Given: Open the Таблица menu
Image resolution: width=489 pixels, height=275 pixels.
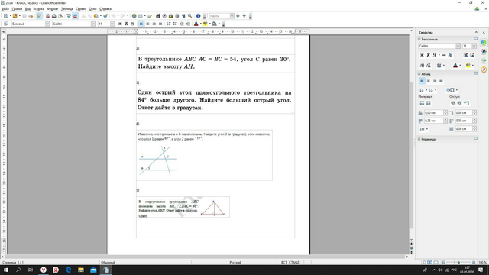Looking at the screenshot, I should [x=66, y=9].
